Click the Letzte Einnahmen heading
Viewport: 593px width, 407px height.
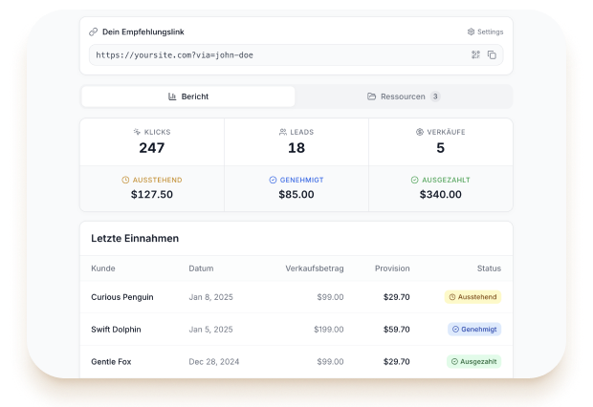click(x=135, y=239)
